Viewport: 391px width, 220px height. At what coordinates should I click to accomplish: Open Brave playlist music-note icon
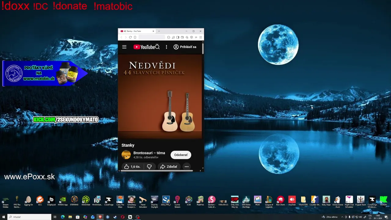pyautogui.click(x=173, y=37)
